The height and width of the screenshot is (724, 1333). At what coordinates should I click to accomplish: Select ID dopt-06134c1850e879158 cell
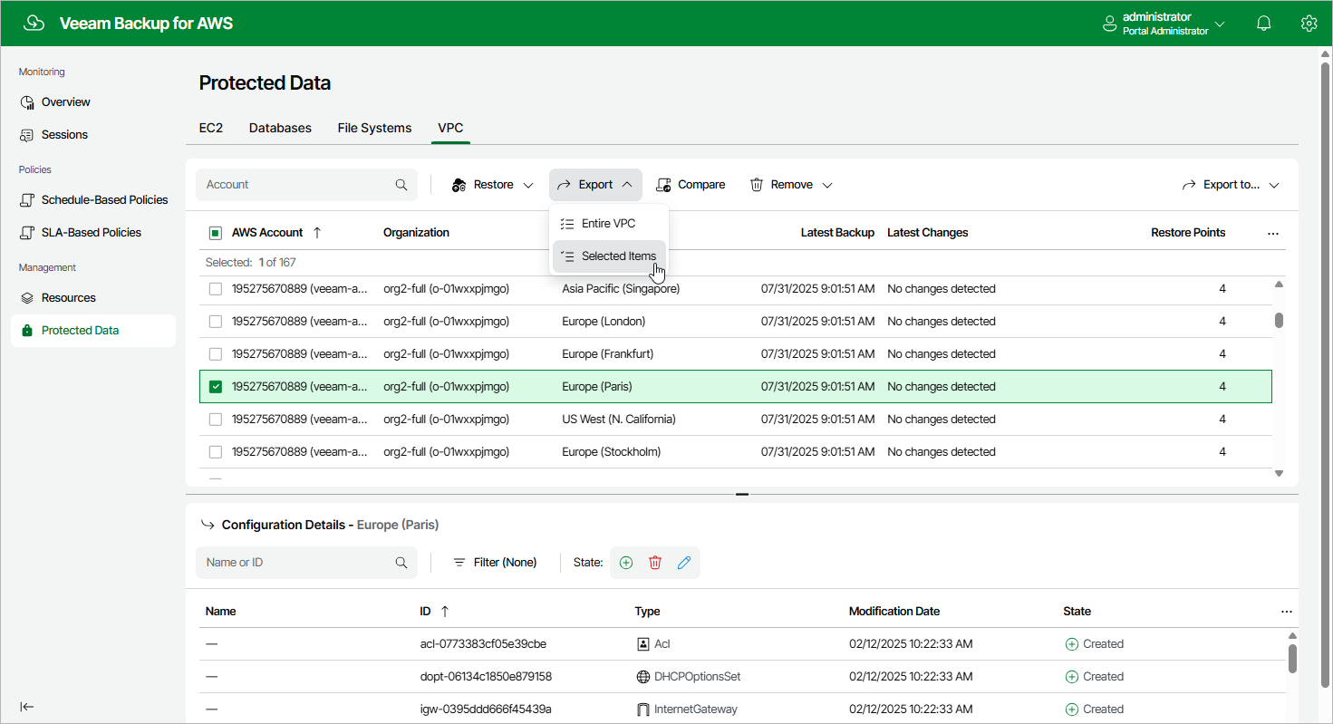(x=486, y=677)
